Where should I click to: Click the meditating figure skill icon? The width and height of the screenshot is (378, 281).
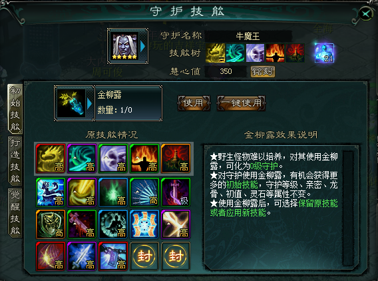click(113, 224)
